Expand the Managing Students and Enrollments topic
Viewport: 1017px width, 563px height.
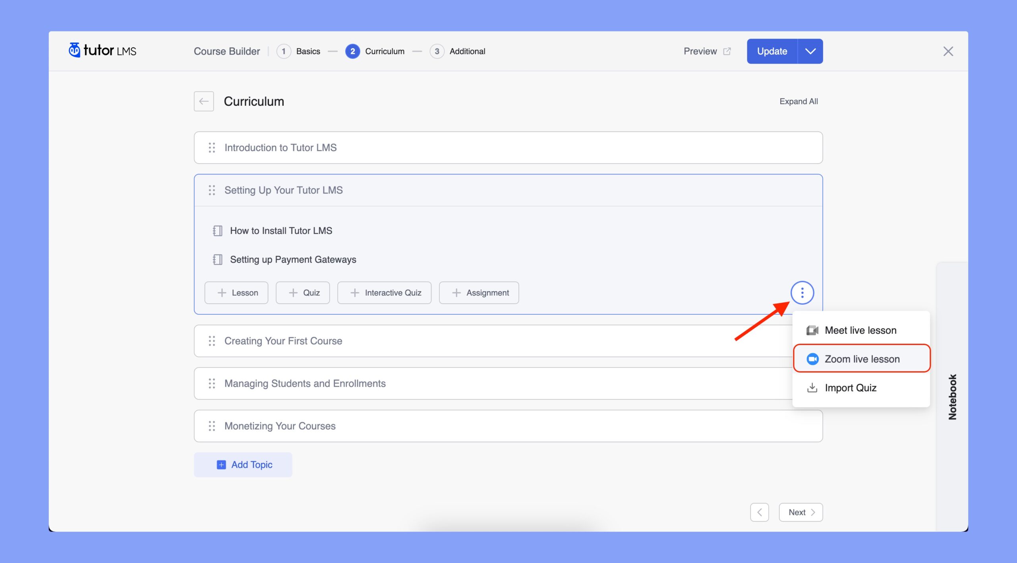[x=493, y=383]
